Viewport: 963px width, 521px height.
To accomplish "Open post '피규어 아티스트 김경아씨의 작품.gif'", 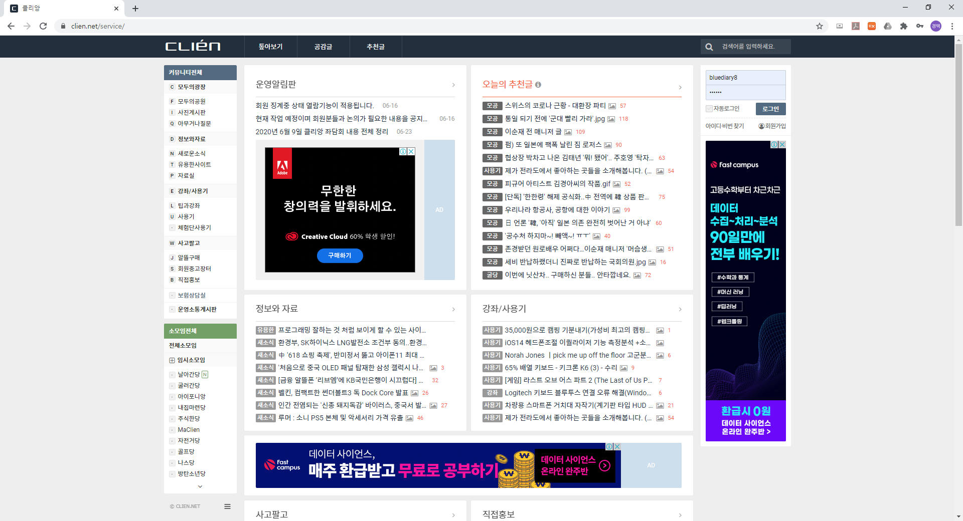I will [x=558, y=184].
